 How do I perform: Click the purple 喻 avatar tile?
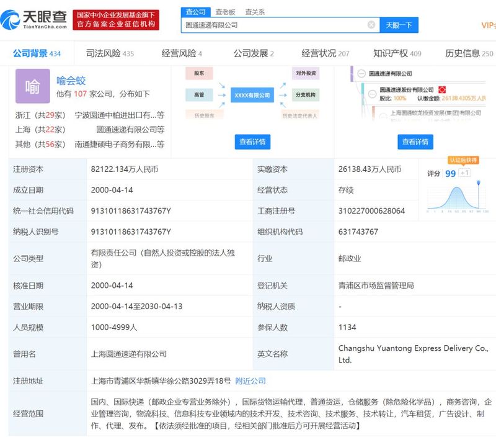tap(33, 86)
